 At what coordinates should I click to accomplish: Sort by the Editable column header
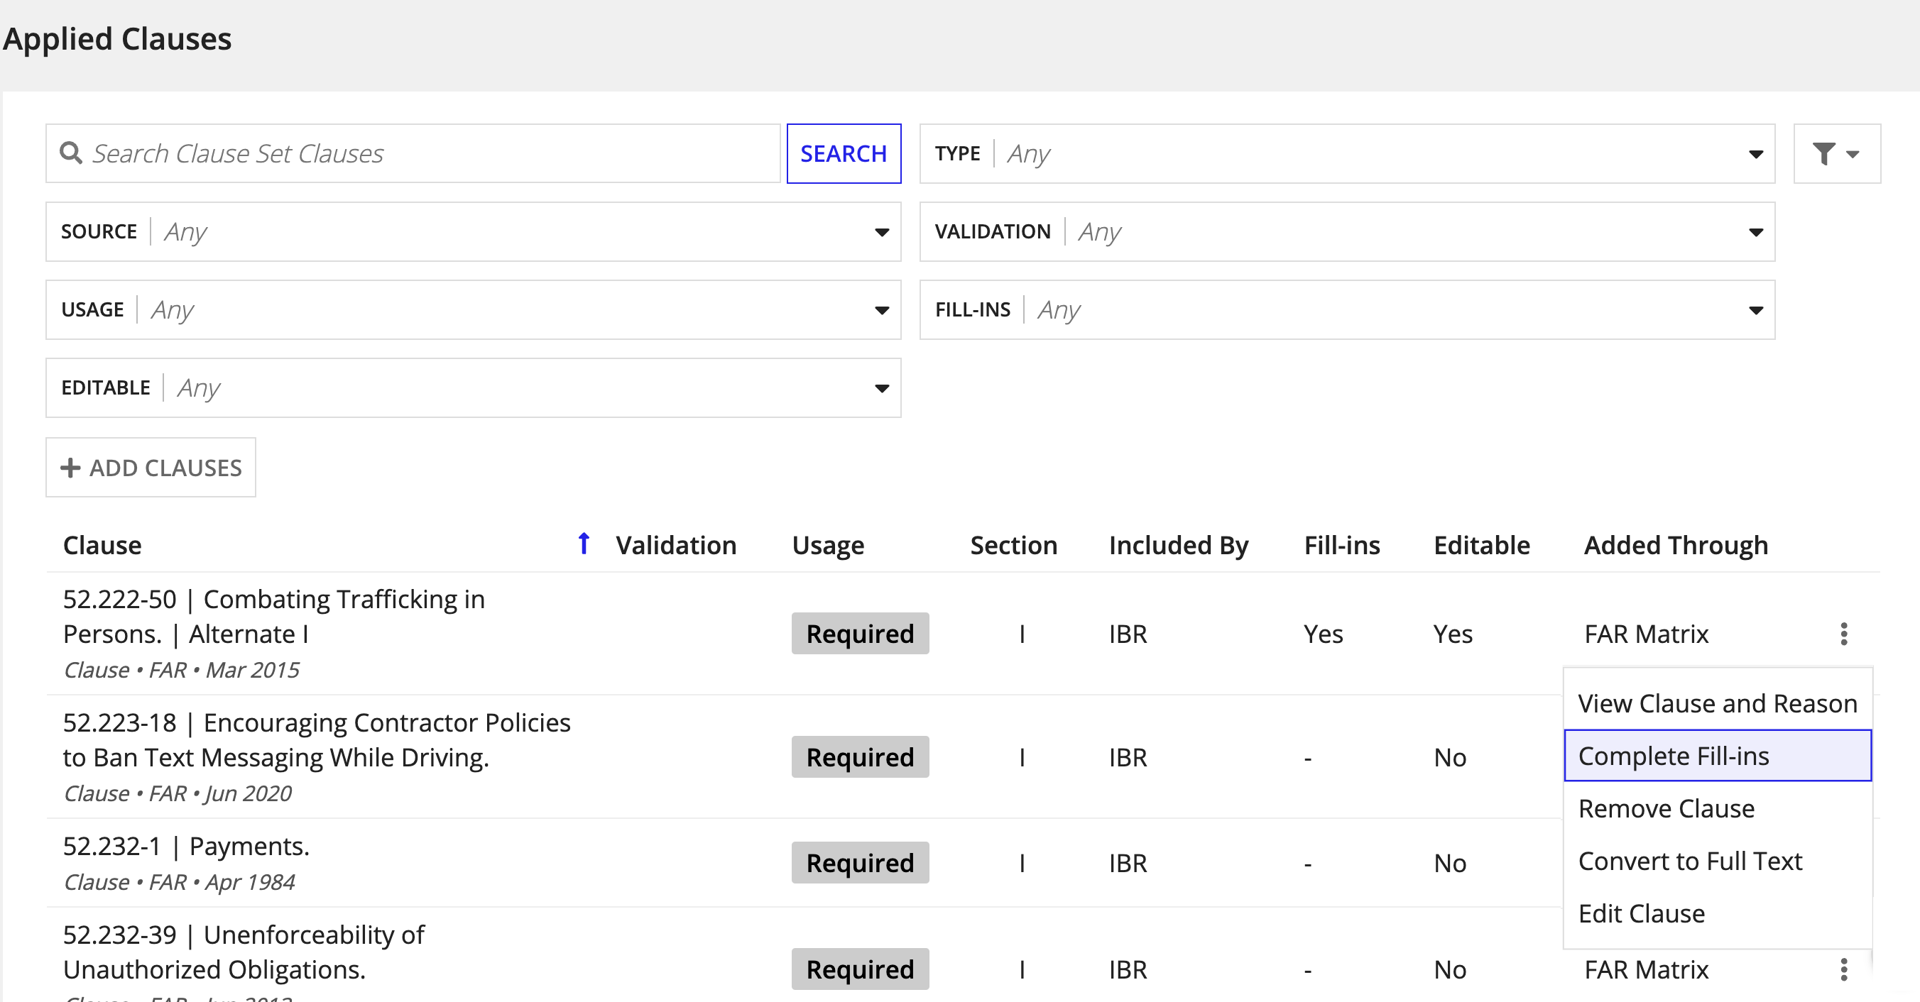click(1482, 545)
